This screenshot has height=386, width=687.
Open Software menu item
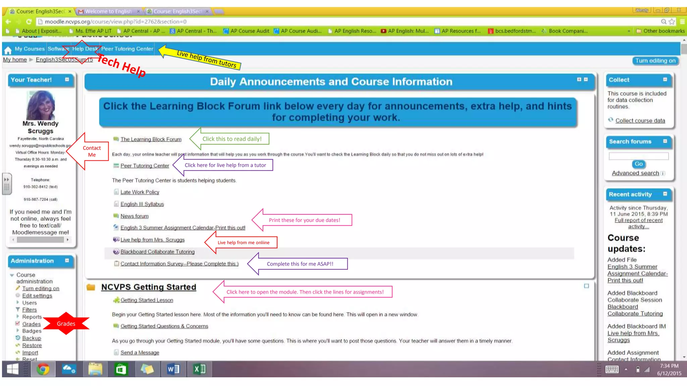pyautogui.click(x=58, y=49)
